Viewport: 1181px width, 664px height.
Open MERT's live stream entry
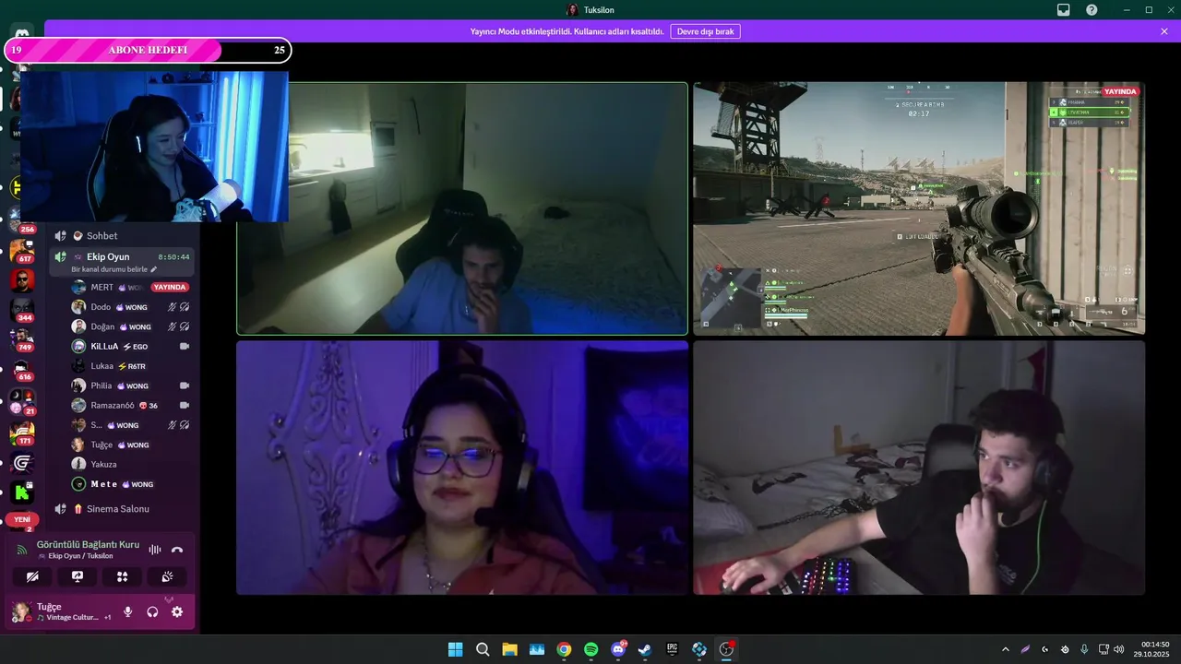[130, 287]
